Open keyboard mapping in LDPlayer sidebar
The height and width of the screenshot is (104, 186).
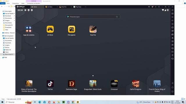point(172,14)
